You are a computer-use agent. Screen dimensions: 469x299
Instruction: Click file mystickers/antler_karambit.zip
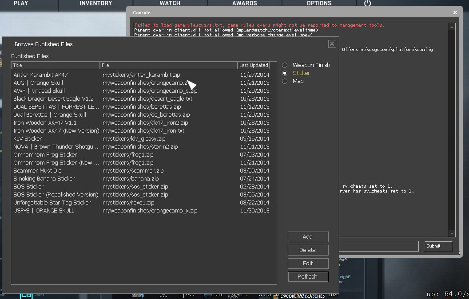point(141,75)
